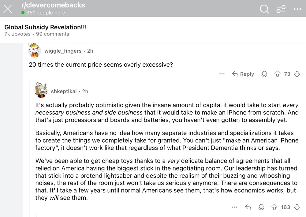Open comment sort and filter options icon
The image size is (306, 217).
(281, 9)
